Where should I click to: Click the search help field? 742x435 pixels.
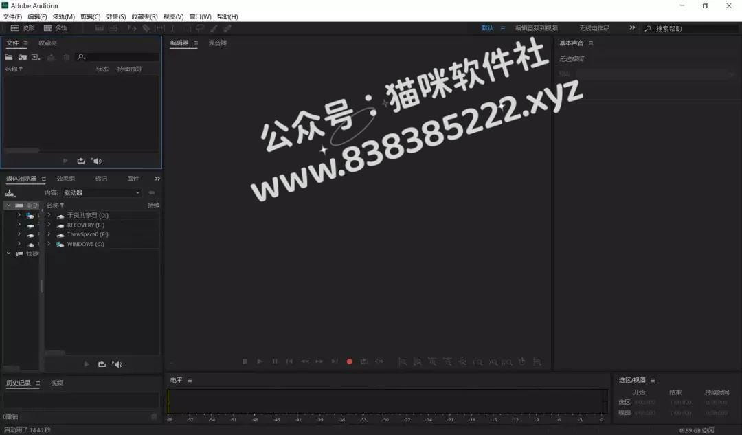(x=691, y=28)
